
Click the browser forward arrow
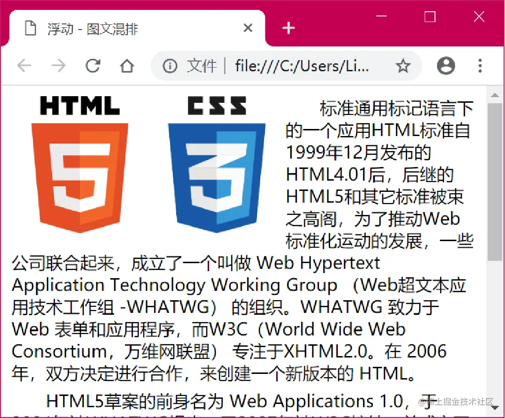[x=58, y=66]
